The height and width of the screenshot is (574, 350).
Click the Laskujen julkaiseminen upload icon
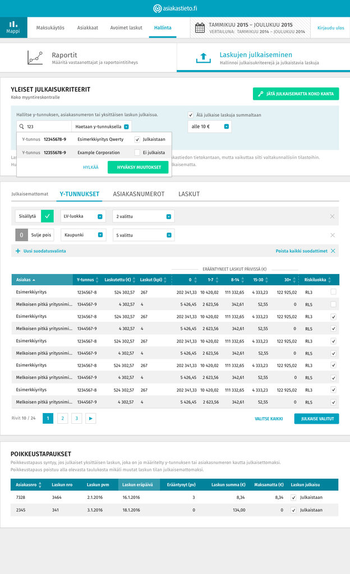click(x=204, y=58)
